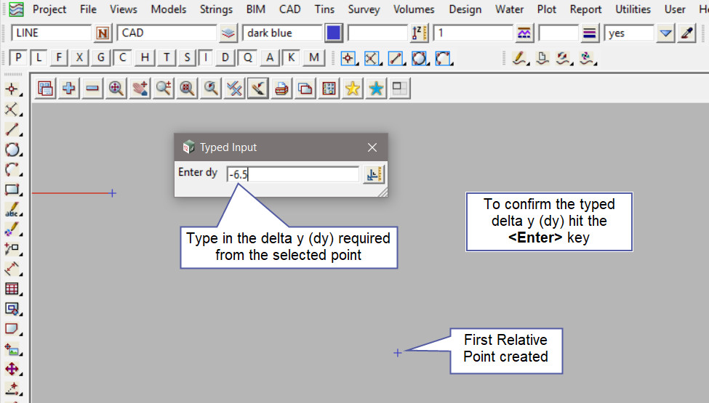Close the Typed Input dialog
This screenshot has height=403, width=709.
(x=372, y=147)
